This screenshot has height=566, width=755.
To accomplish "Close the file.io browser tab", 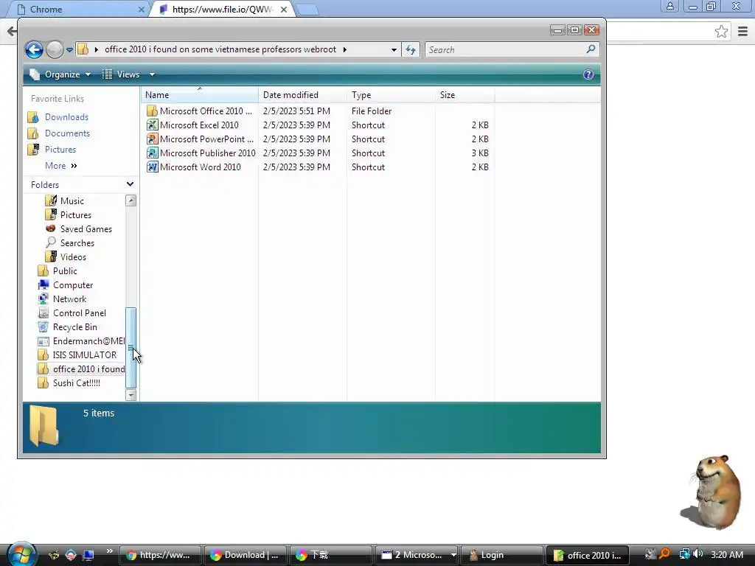I will pos(284,9).
